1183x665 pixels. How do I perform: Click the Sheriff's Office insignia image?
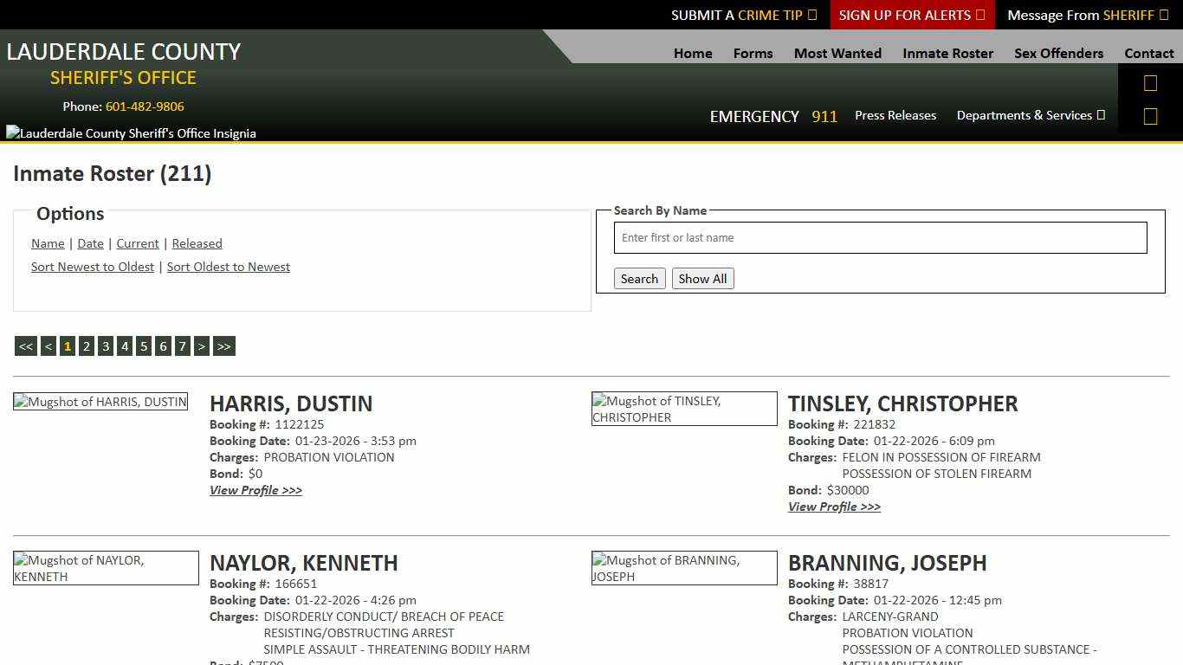130,132
